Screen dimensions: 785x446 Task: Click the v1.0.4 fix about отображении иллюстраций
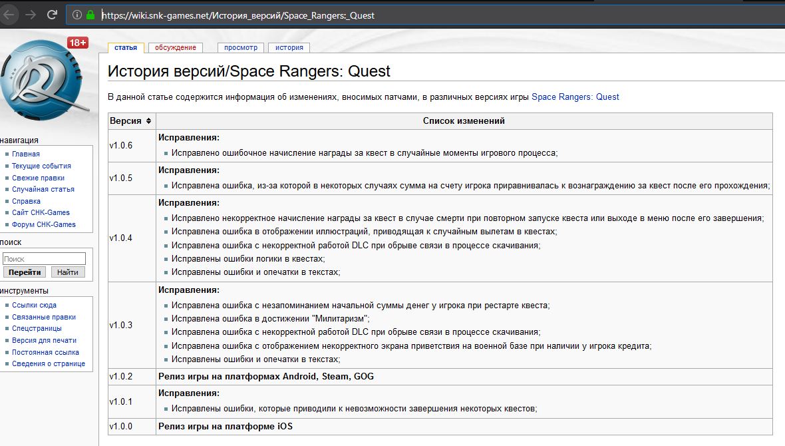coord(364,232)
